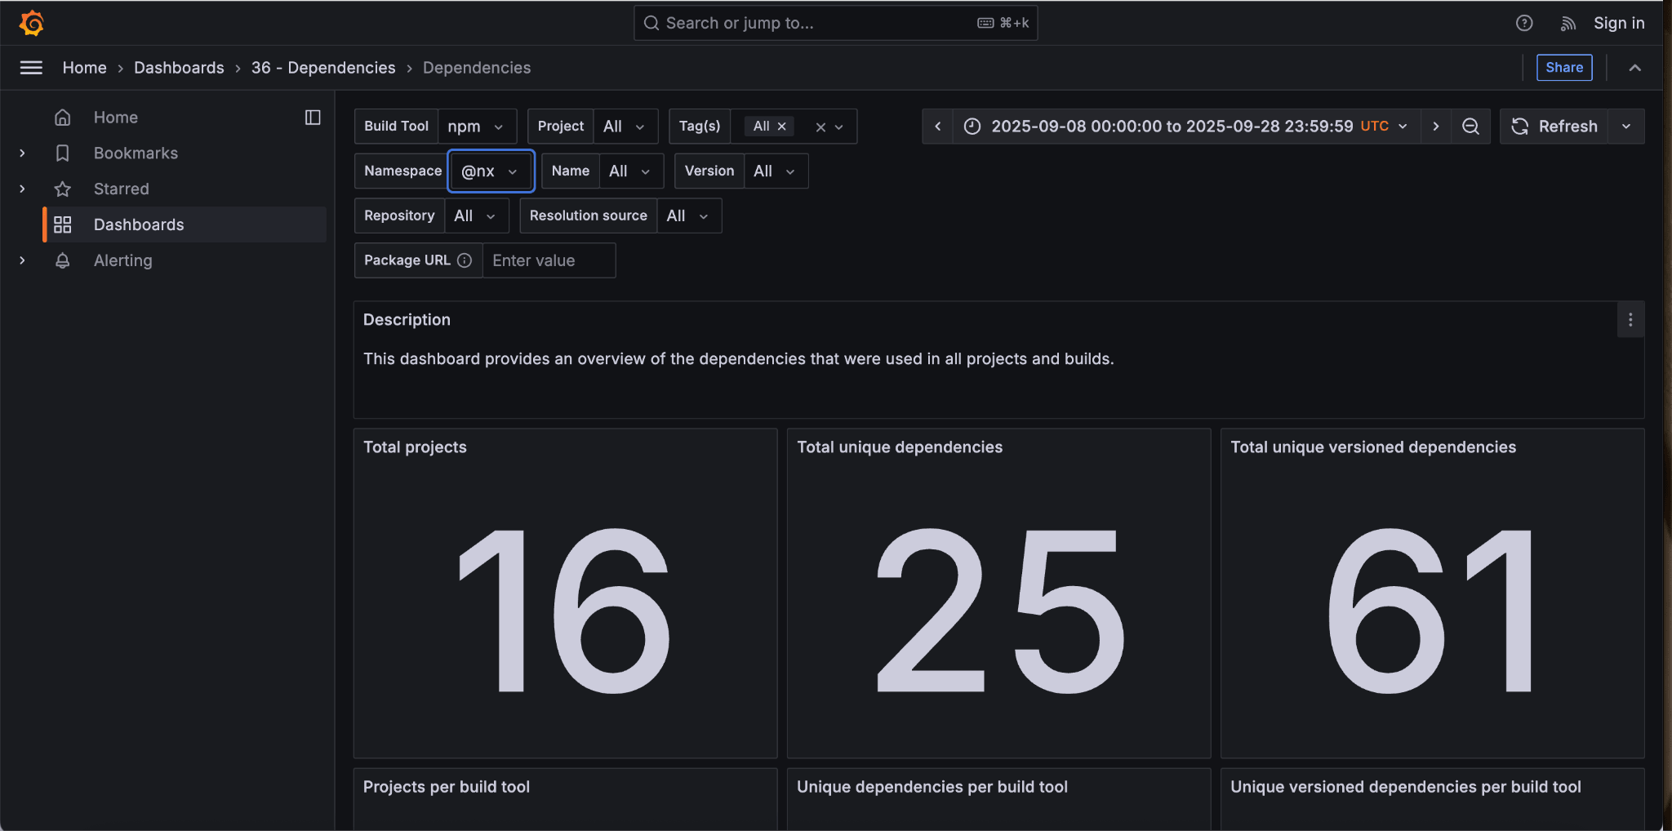Viewport: 1672px width, 831px height.
Task: Open the Namespace @nx dropdown
Action: click(x=490, y=171)
